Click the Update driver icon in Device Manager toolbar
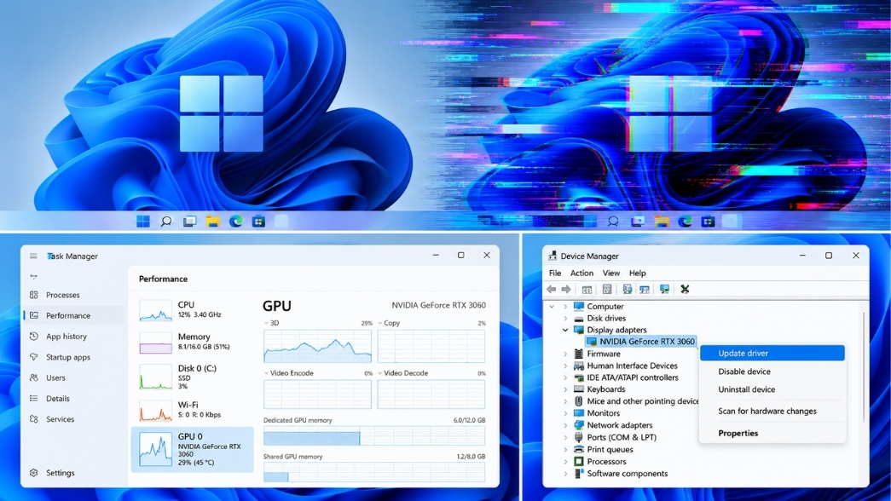Screen dimensions: 891x501 (627, 290)
